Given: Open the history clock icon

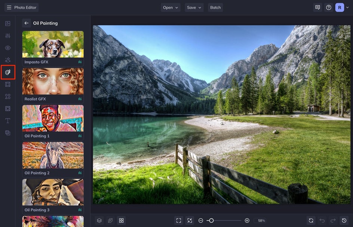Looking at the screenshot, I should [344, 221].
